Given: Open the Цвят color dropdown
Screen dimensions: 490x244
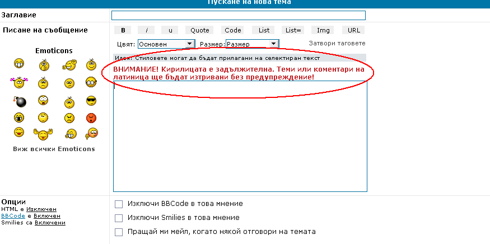Looking at the screenshot, I should point(166,44).
